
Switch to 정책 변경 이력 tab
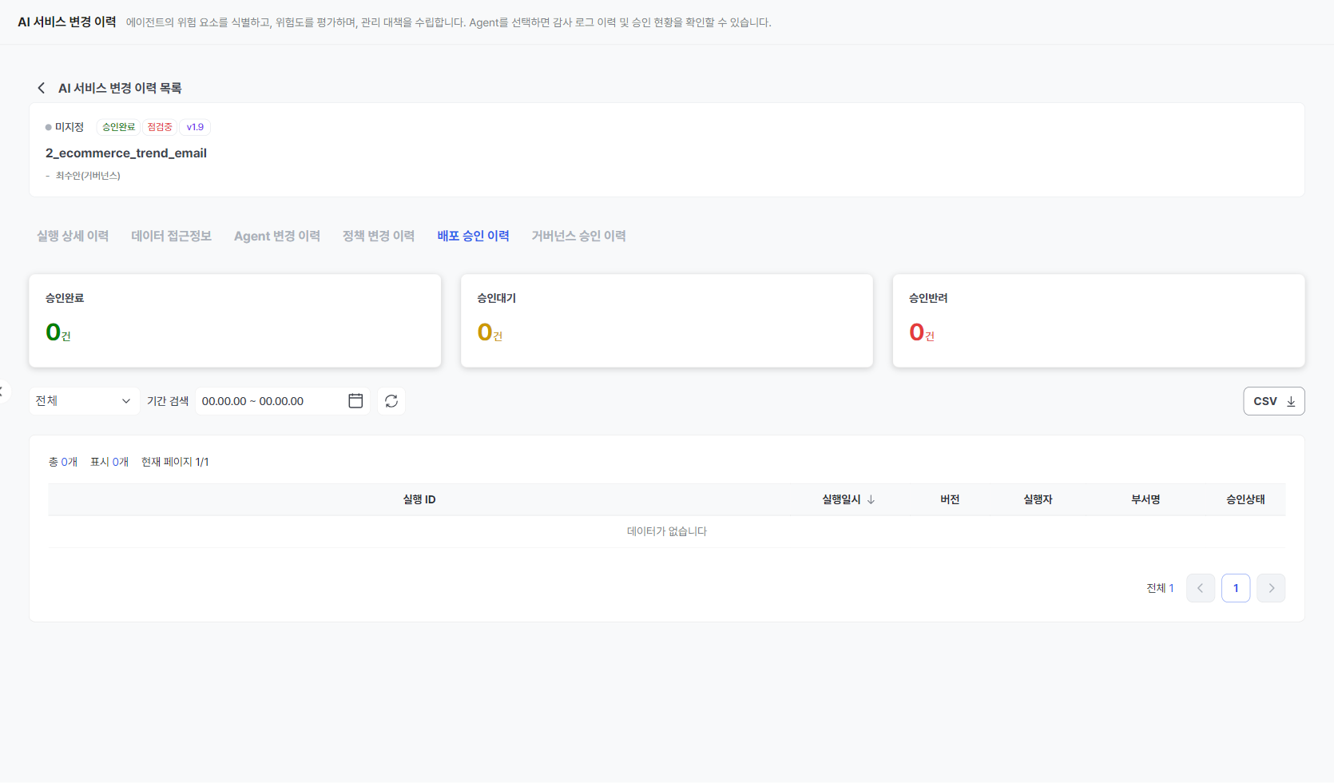coord(379,236)
